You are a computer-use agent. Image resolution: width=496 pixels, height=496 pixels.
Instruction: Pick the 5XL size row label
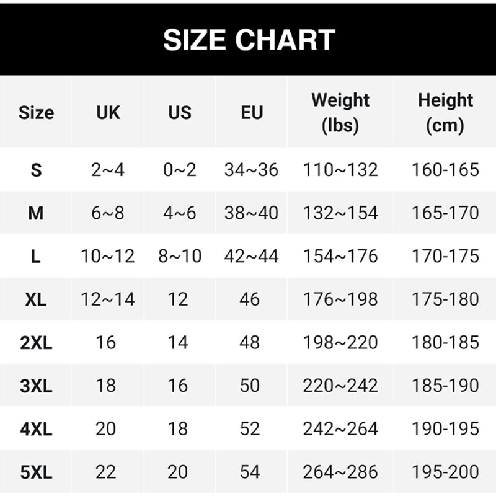point(36,472)
